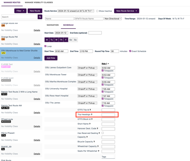Switch to Manage Routes tab
Viewport: 190px width, 161px height.
pos(12,2)
